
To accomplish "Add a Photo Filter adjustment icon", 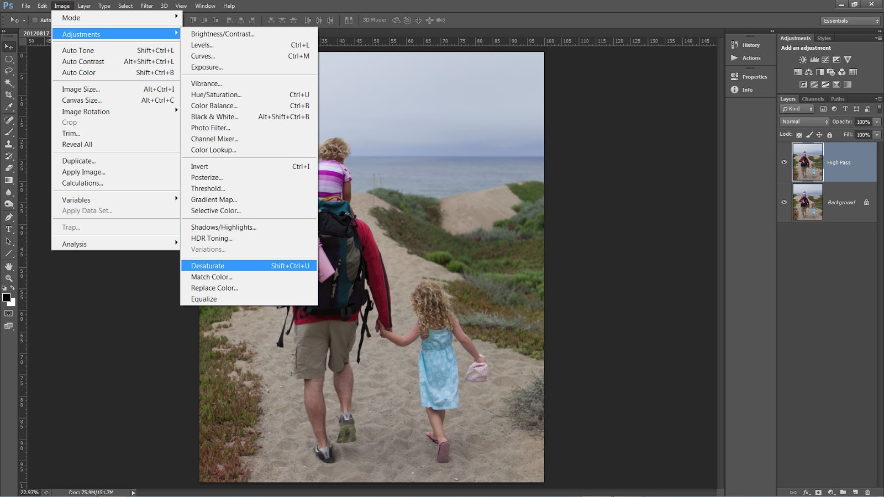I will pos(831,72).
